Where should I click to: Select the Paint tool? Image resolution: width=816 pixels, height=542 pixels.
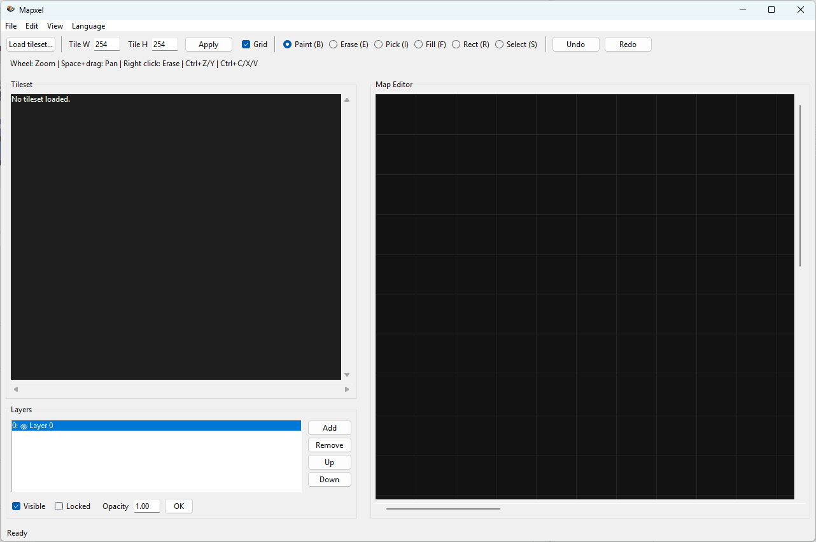coord(288,44)
